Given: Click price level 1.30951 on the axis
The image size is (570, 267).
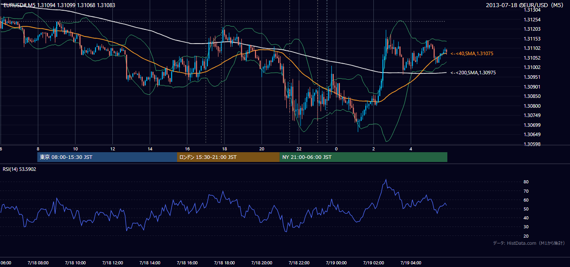Looking at the screenshot, I should 533,77.
